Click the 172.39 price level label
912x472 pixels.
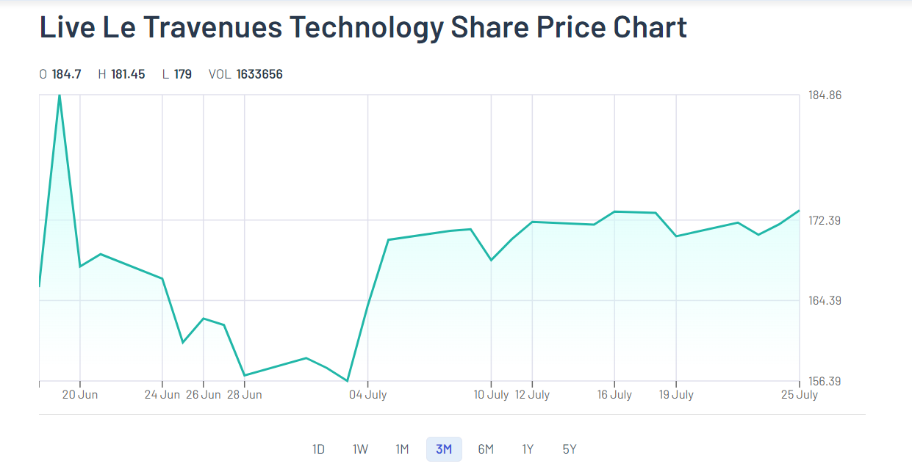825,220
